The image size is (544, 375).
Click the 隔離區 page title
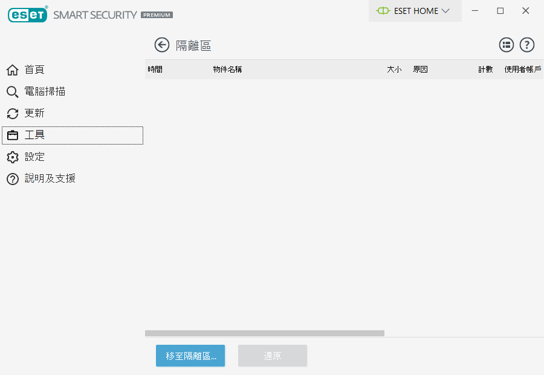pyautogui.click(x=193, y=45)
